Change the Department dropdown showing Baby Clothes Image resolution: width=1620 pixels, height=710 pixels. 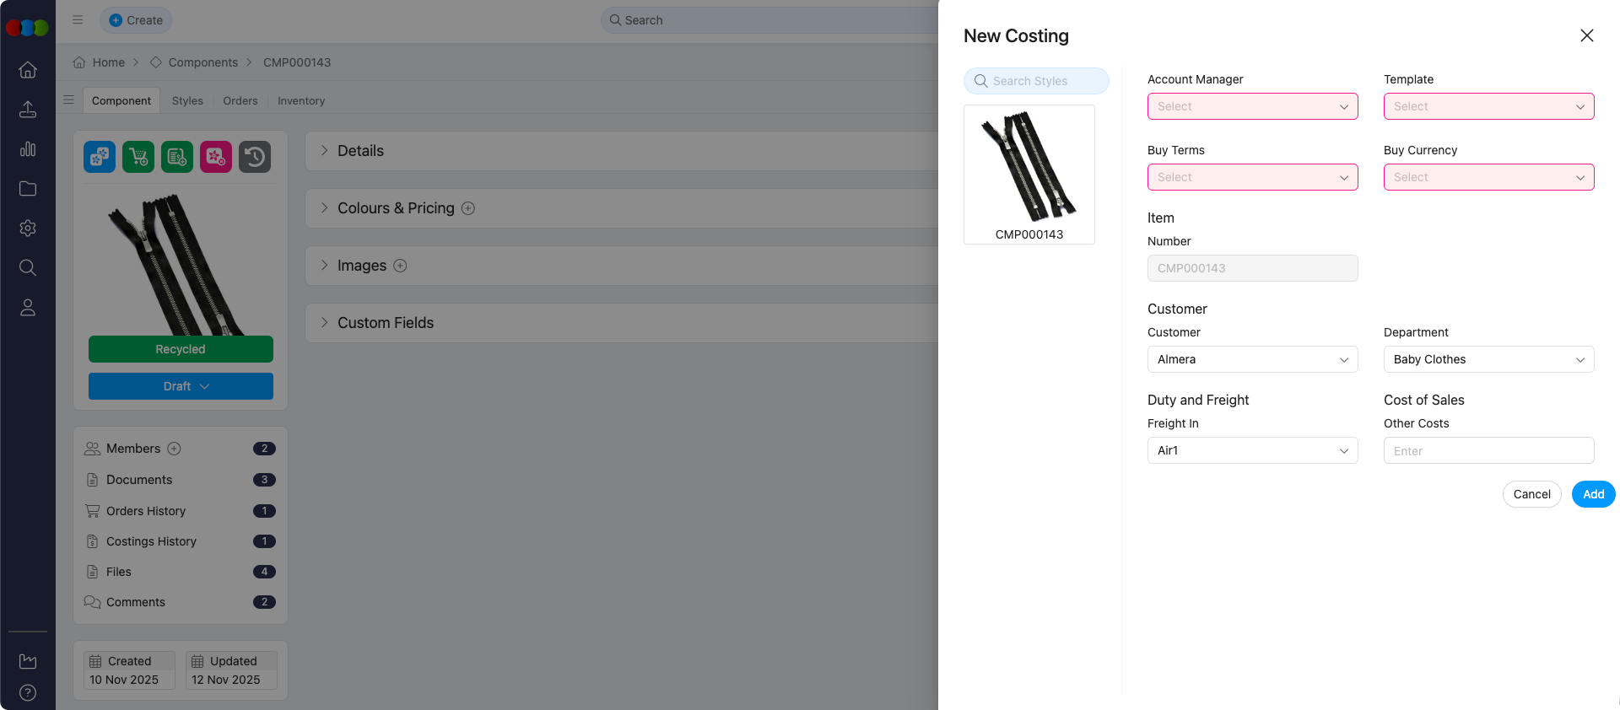[1489, 359]
